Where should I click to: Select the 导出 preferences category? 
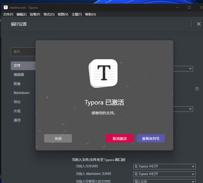pyautogui.click(x=17, y=102)
